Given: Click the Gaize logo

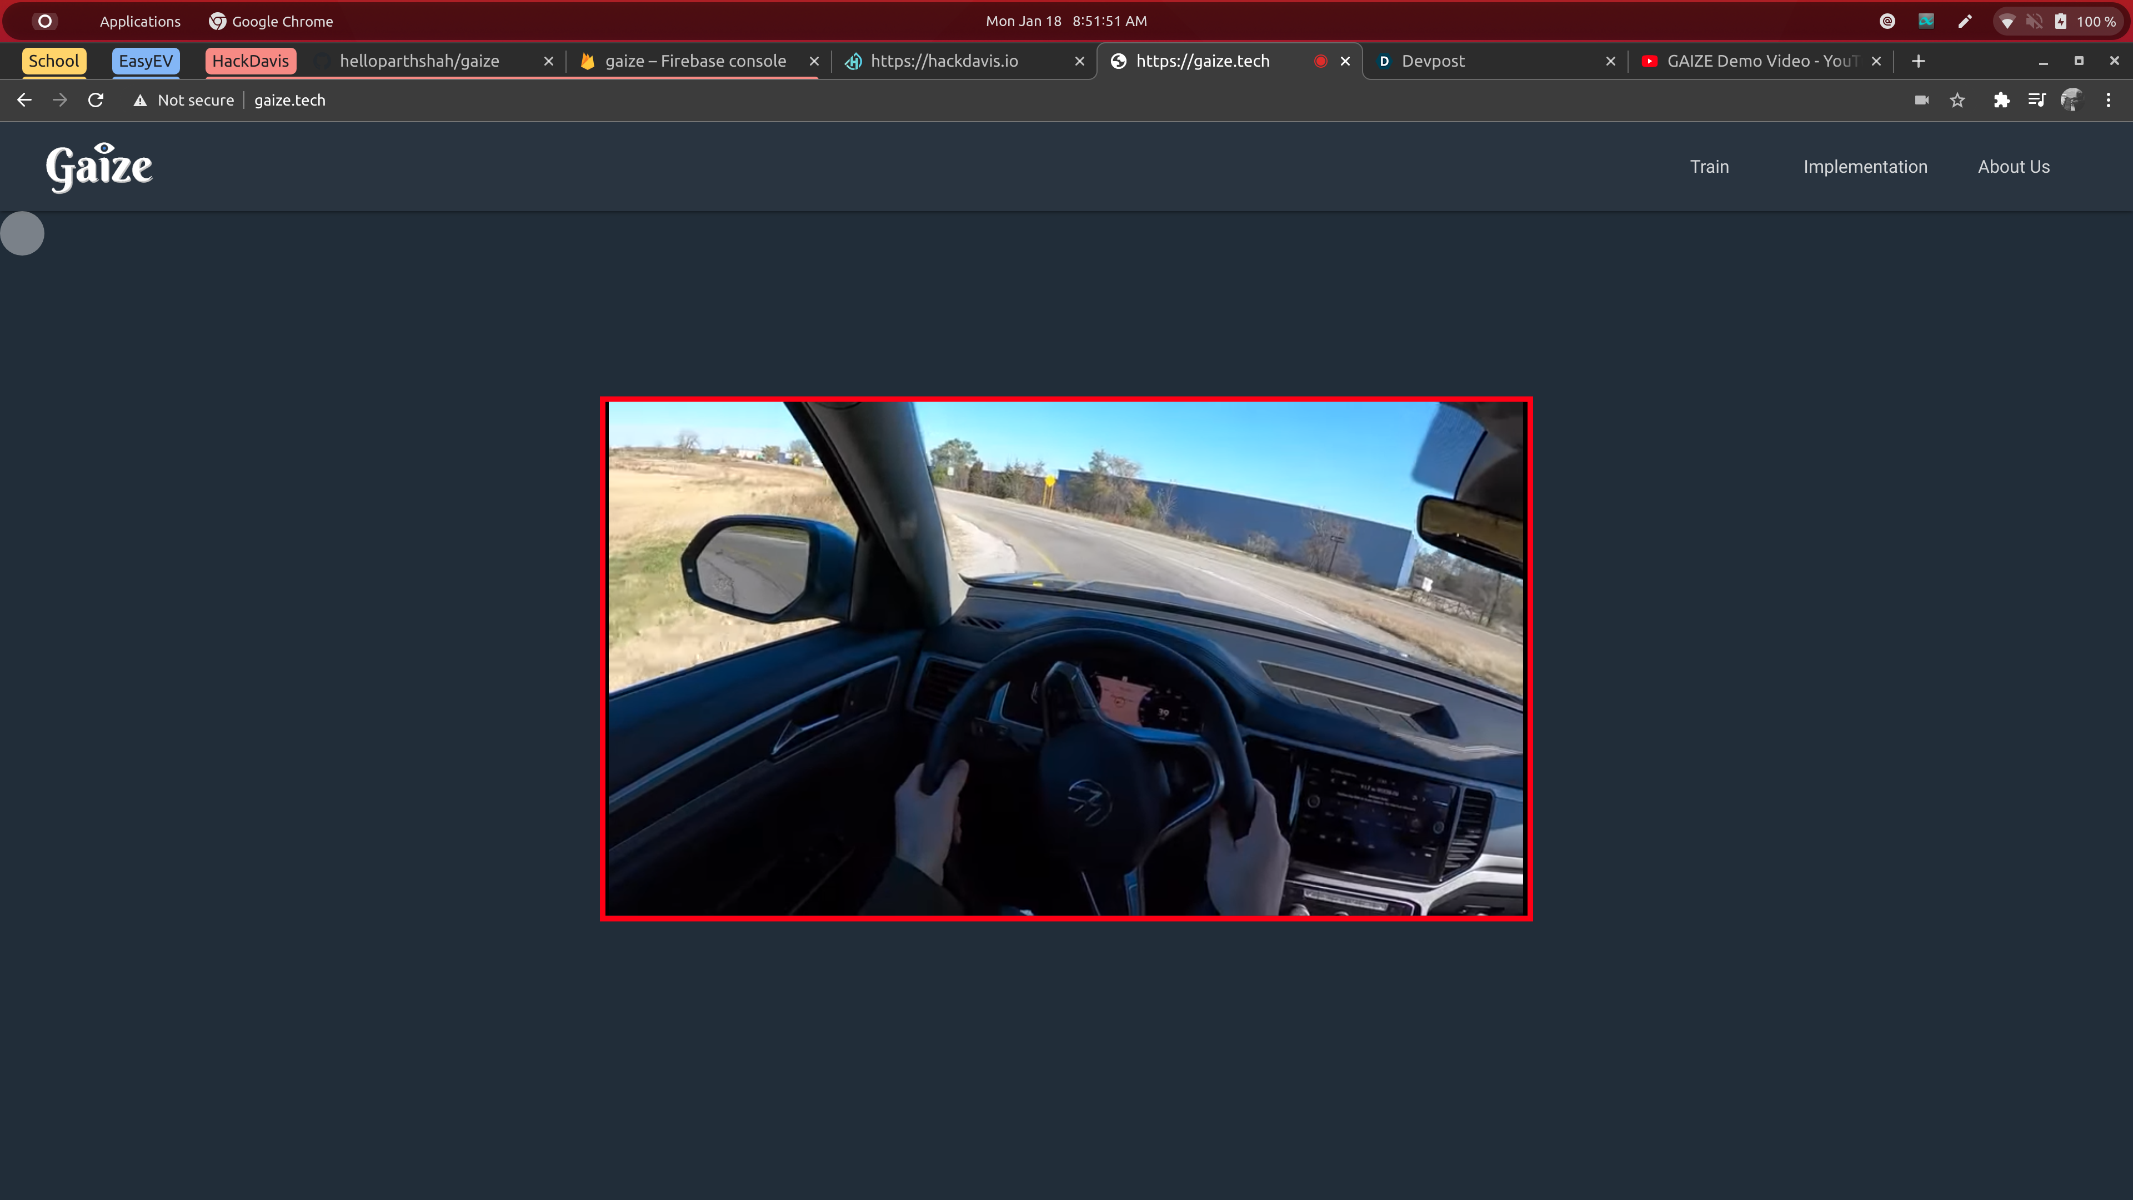Looking at the screenshot, I should 98,167.
